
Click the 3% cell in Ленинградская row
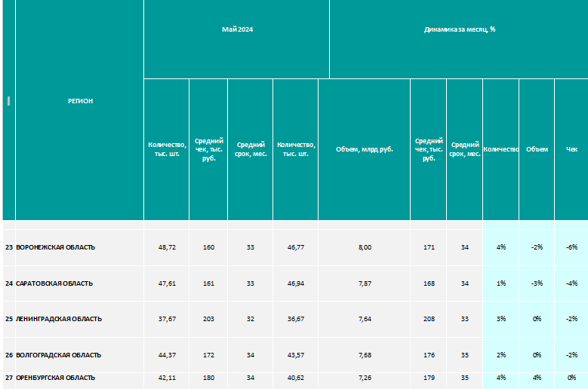coord(500,319)
